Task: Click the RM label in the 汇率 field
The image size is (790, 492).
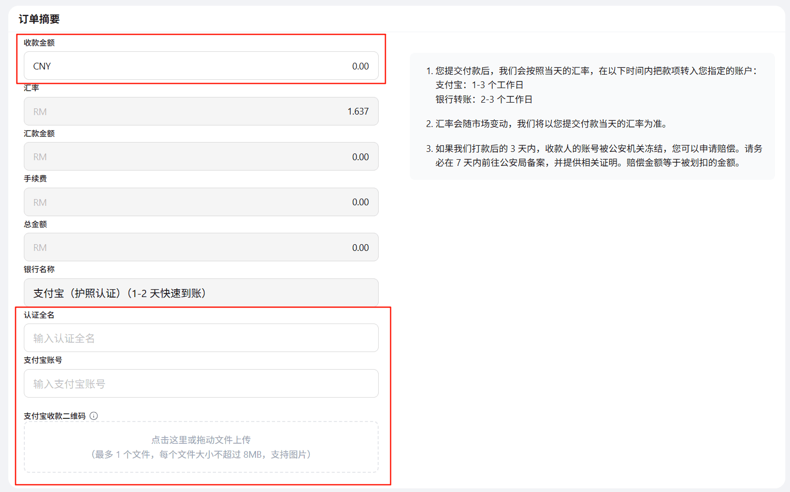Action: [x=38, y=111]
